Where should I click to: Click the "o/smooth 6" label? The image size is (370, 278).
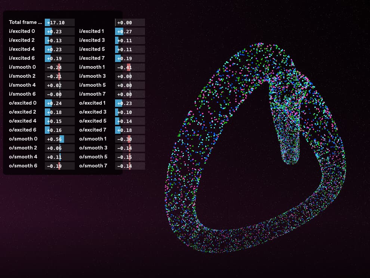tap(23, 166)
